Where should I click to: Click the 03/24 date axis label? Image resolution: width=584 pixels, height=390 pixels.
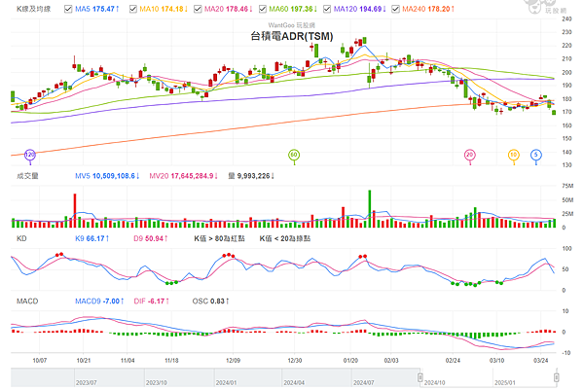pyautogui.click(x=541, y=361)
